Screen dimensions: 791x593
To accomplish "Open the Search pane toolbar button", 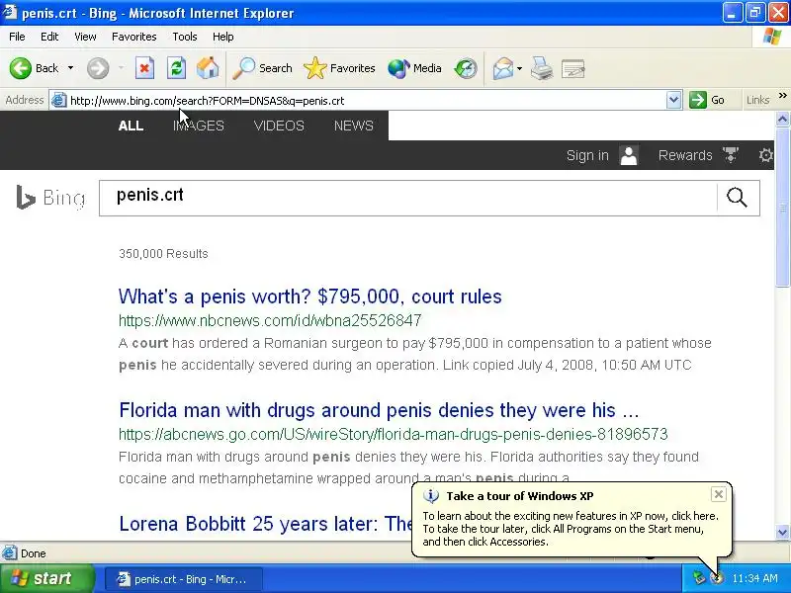I will coord(262,68).
